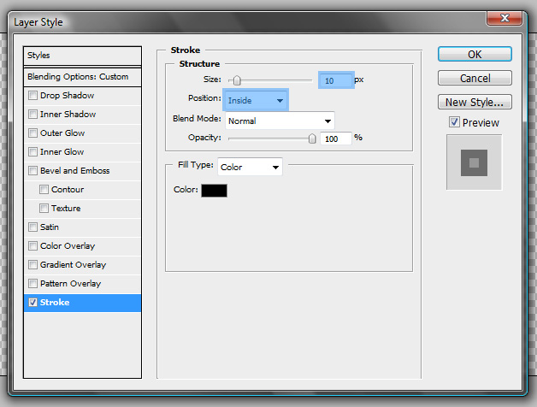The height and width of the screenshot is (407, 537).
Task: Select the Outer Glow label
Action: (62, 133)
